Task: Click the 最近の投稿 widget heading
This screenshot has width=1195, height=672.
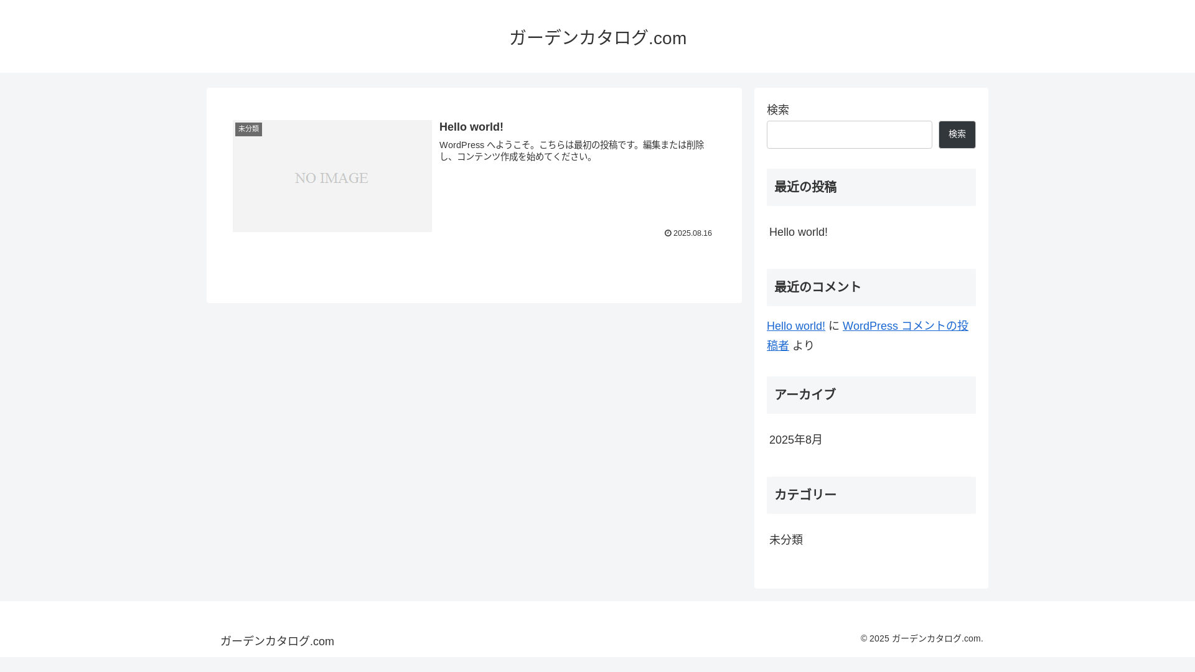Action: click(871, 187)
